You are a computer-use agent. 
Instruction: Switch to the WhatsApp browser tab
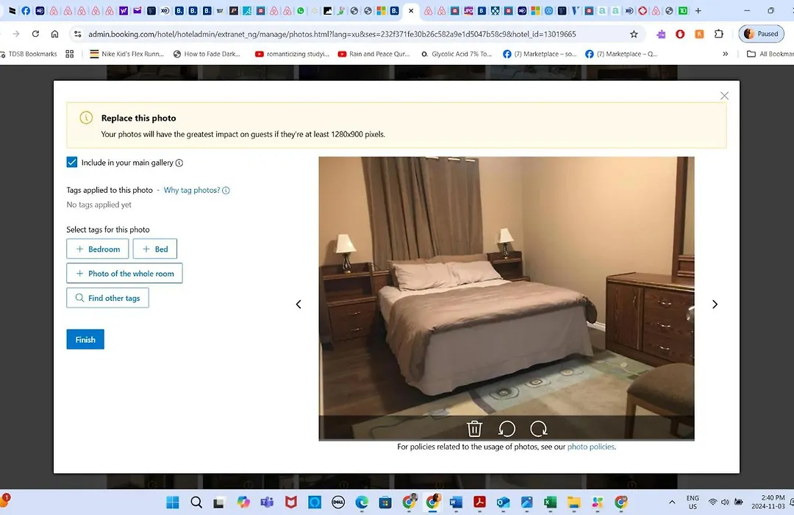[x=301, y=10]
